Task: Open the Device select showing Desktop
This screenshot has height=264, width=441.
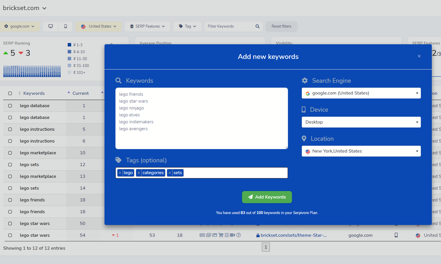Action: [x=361, y=122]
